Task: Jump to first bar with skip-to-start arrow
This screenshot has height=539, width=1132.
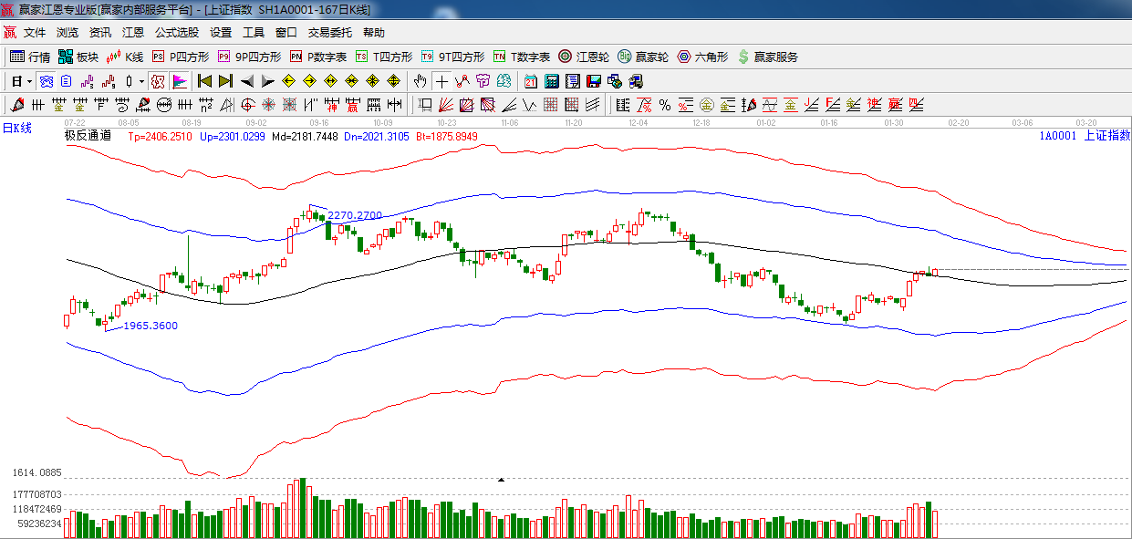Action: tap(205, 81)
